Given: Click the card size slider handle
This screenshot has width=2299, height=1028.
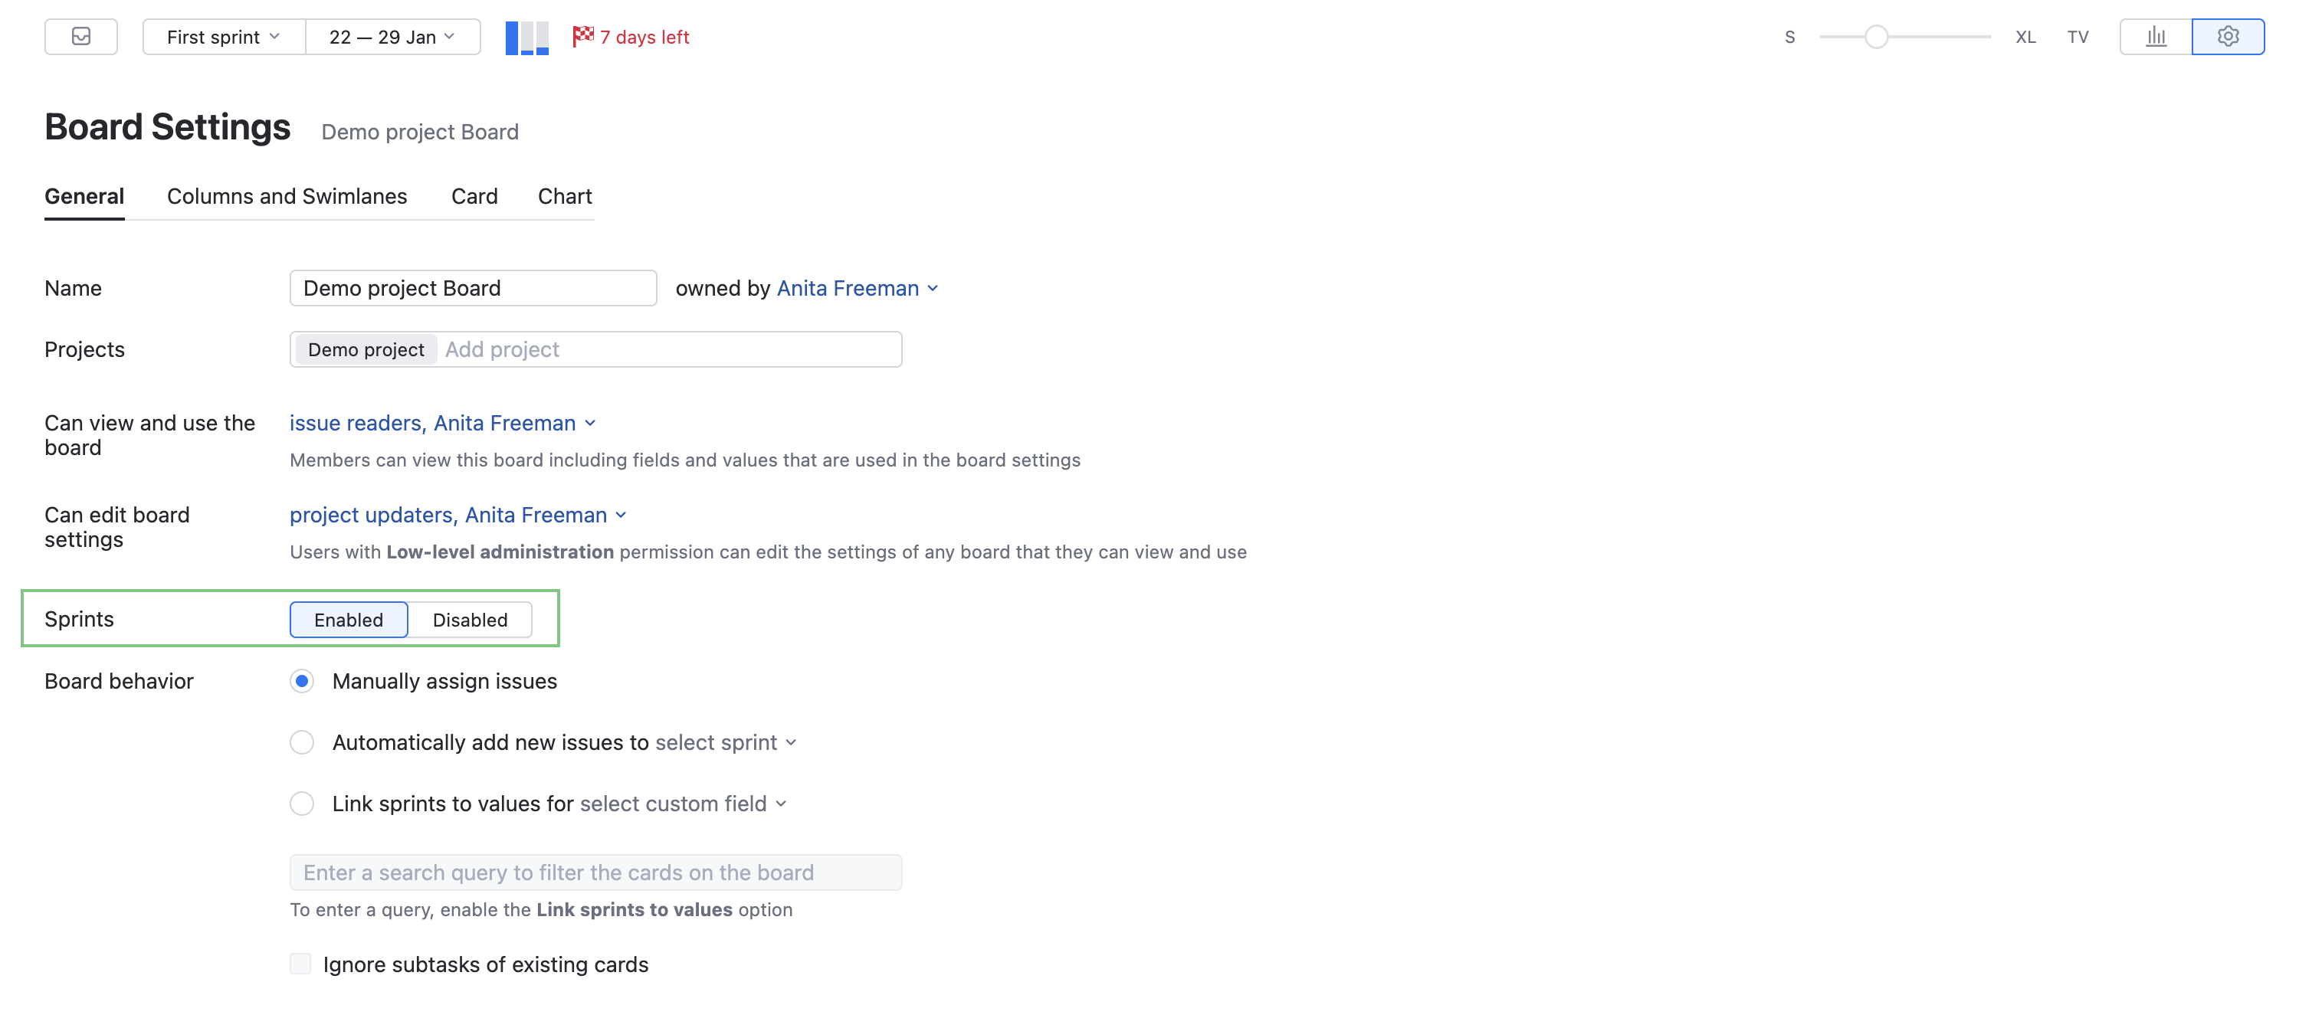Looking at the screenshot, I should [1876, 37].
